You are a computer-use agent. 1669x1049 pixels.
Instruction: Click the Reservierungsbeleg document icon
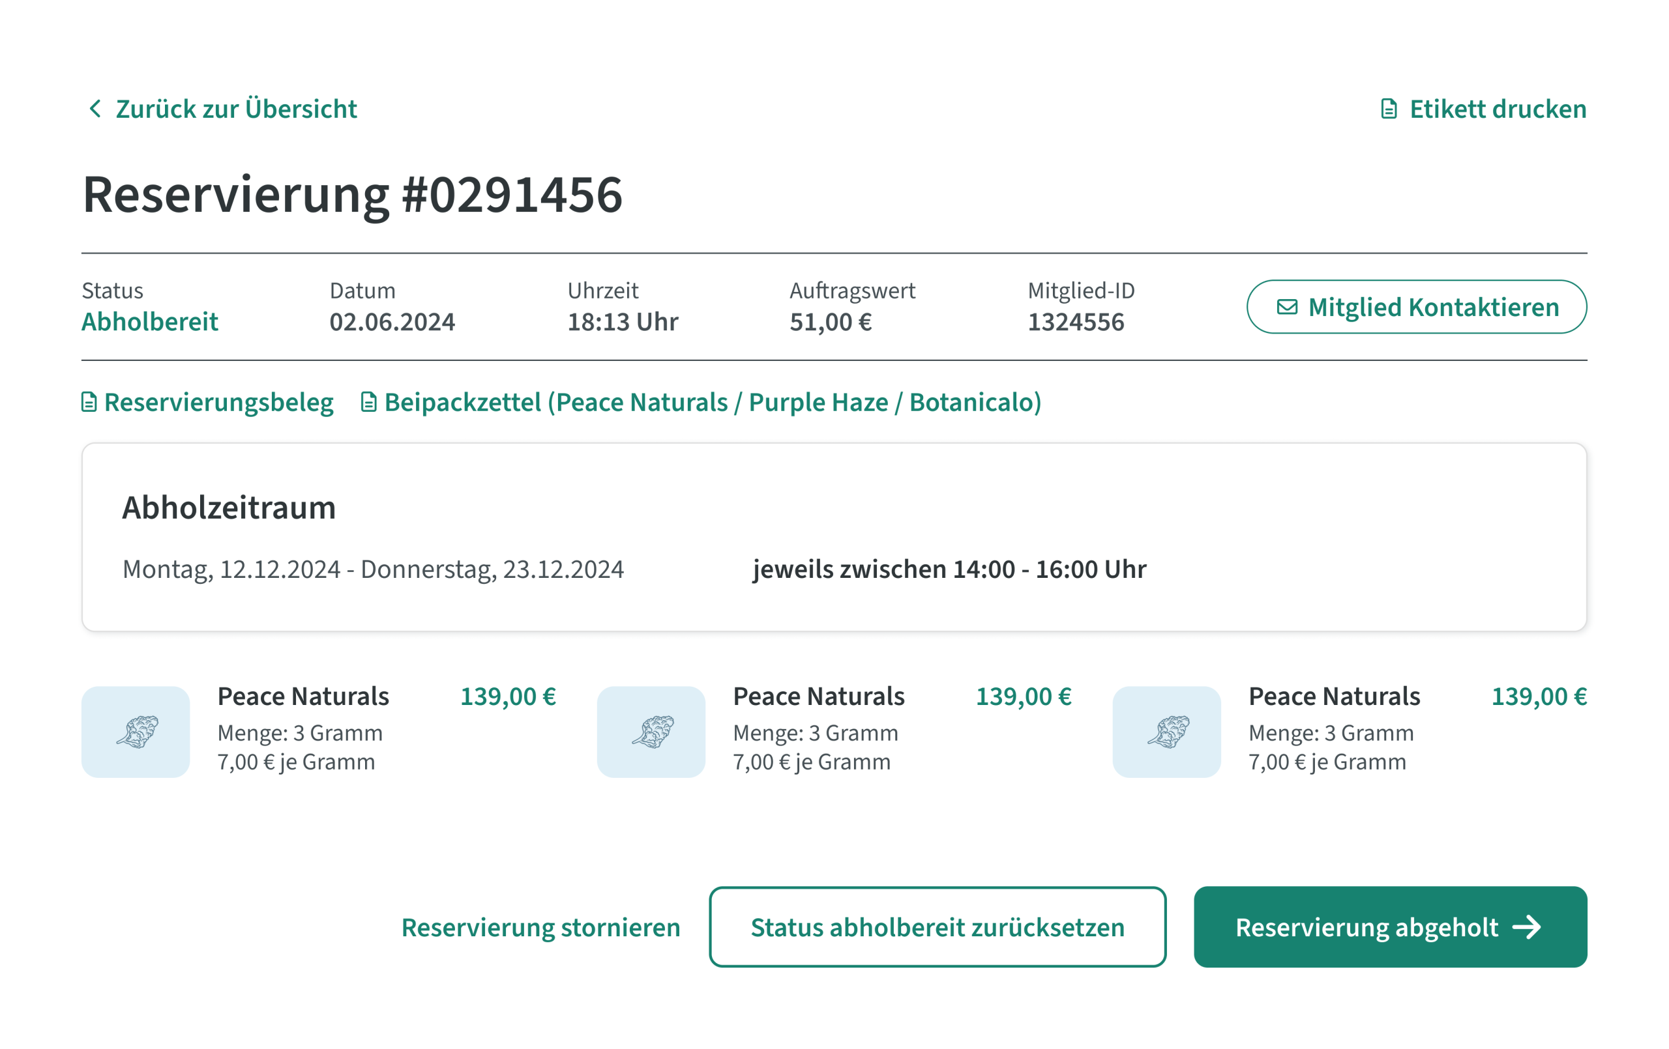point(89,402)
